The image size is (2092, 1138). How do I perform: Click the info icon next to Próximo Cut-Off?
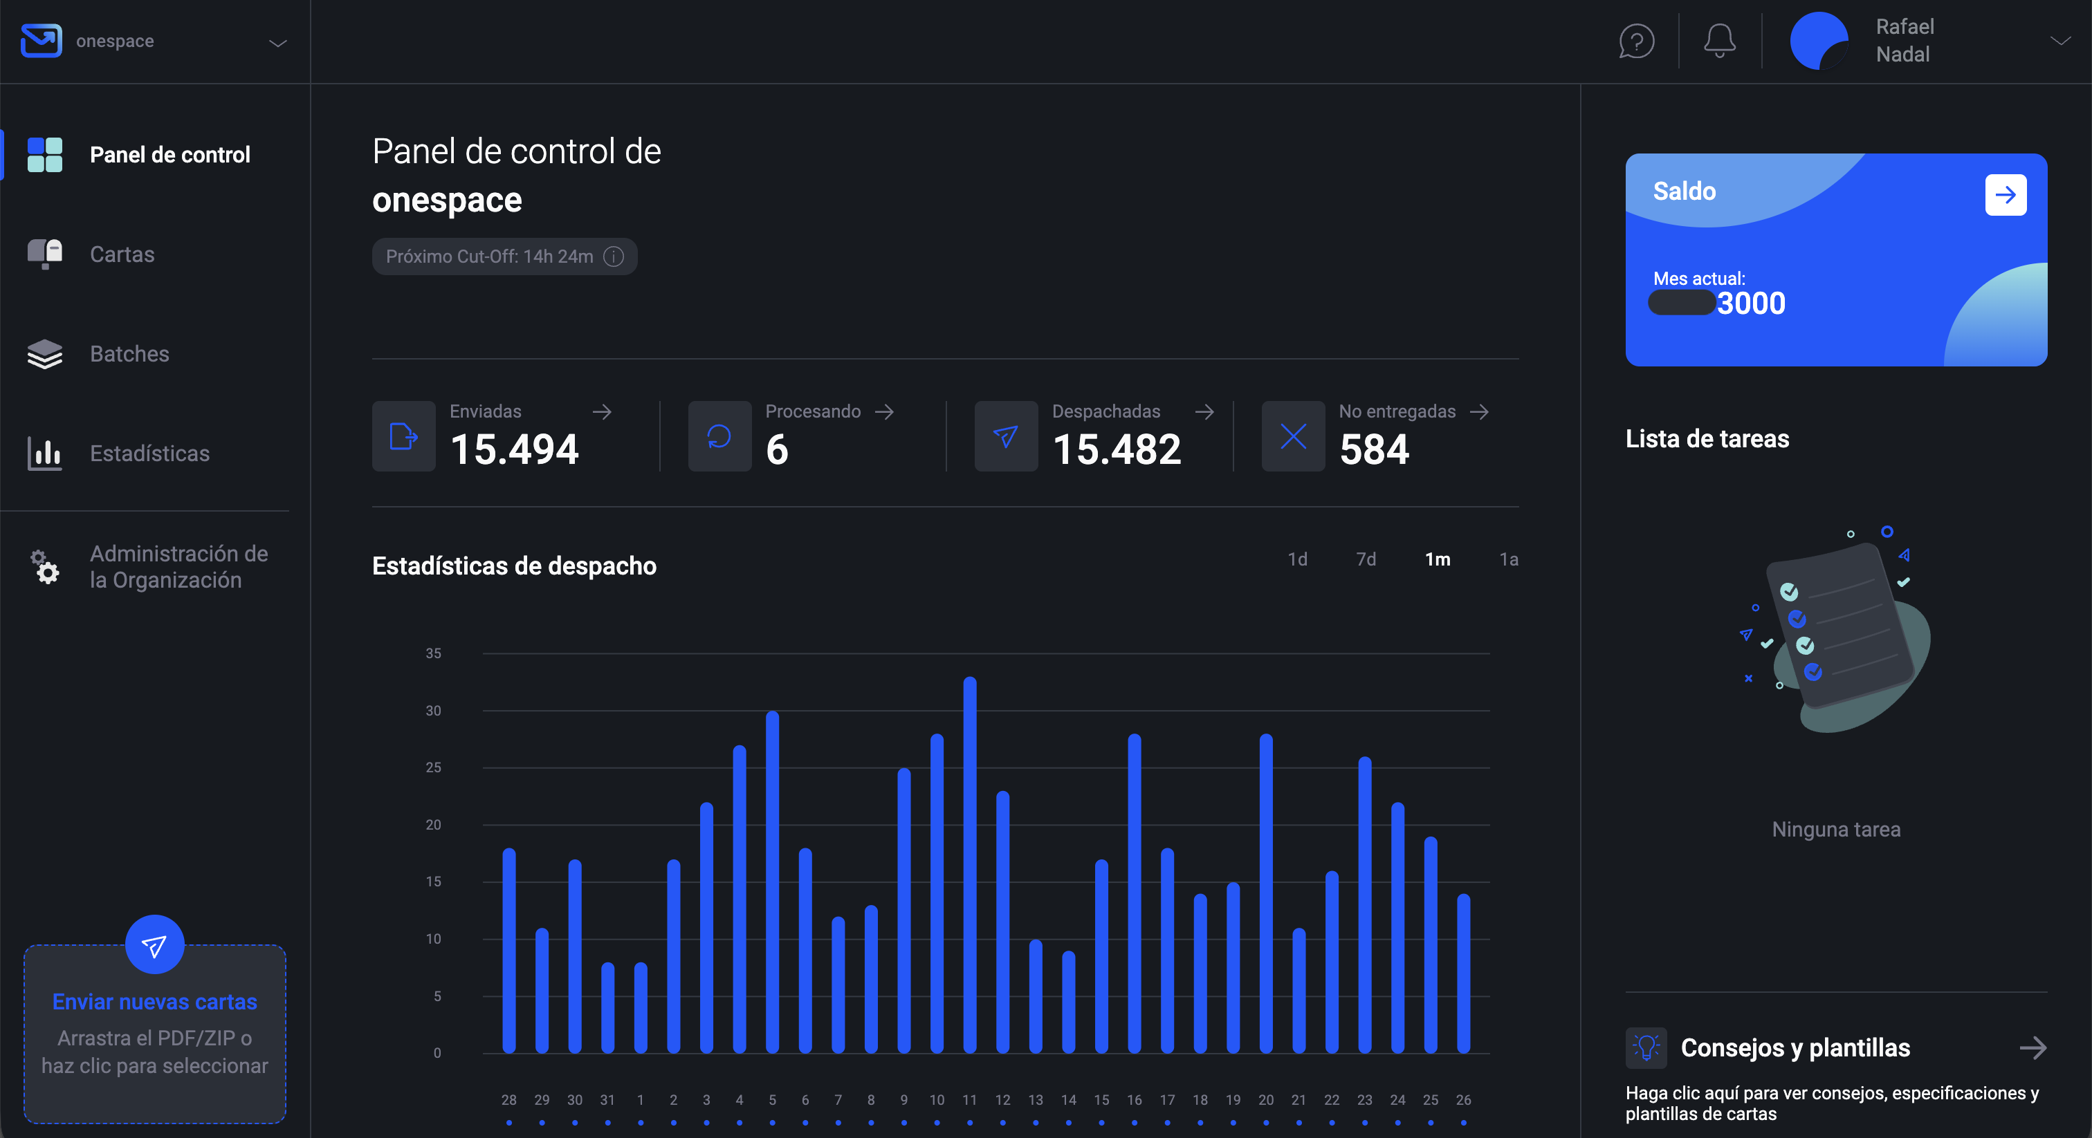click(x=614, y=256)
